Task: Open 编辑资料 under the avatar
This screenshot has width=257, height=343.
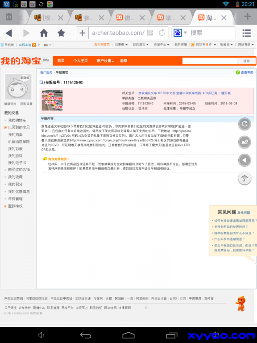Action: coord(11,104)
